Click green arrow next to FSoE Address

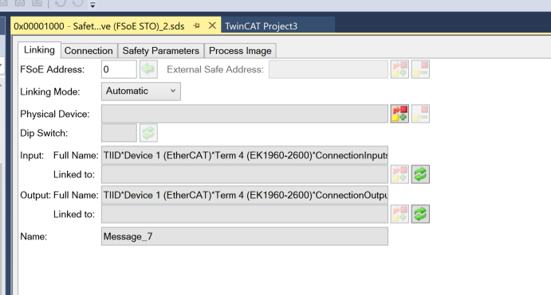148,69
